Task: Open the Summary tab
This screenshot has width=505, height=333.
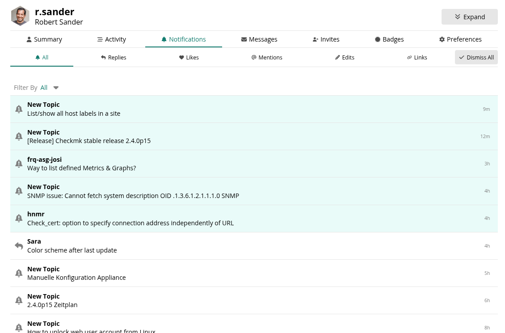Action: tap(44, 39)
